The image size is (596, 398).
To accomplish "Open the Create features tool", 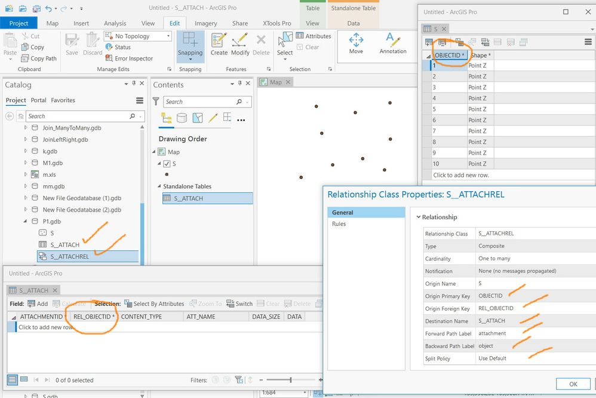I will pos(219,44).
